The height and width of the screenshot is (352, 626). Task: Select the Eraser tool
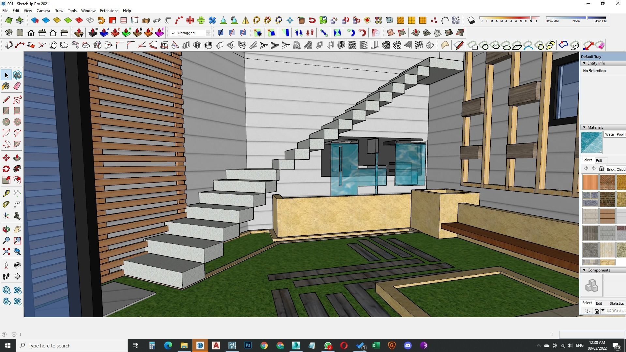pos(17,86)
